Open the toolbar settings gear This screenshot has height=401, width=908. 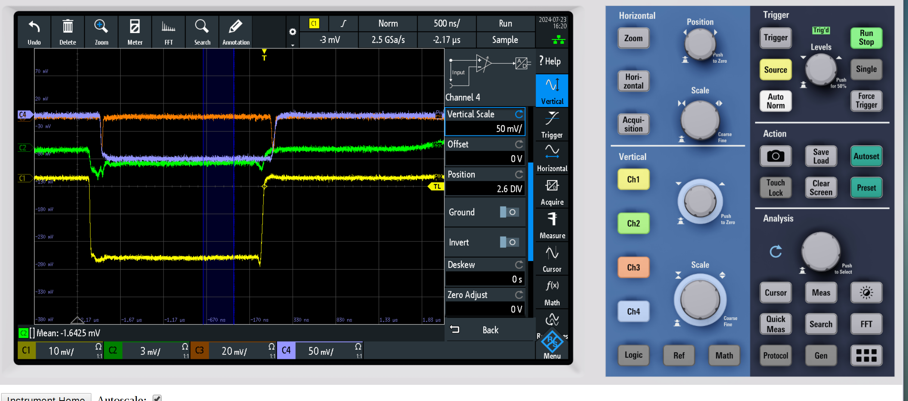(292, 32)
